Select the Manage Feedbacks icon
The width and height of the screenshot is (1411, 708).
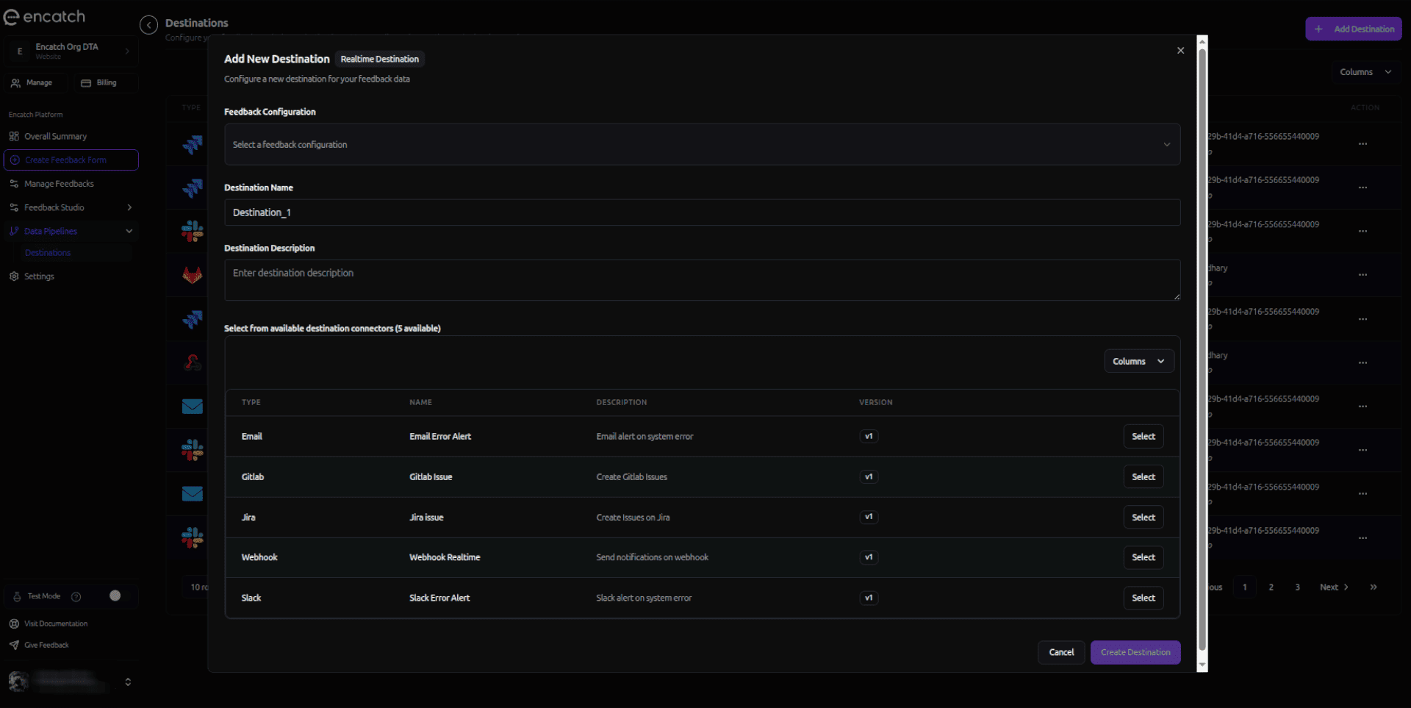[x=15, y=183]
